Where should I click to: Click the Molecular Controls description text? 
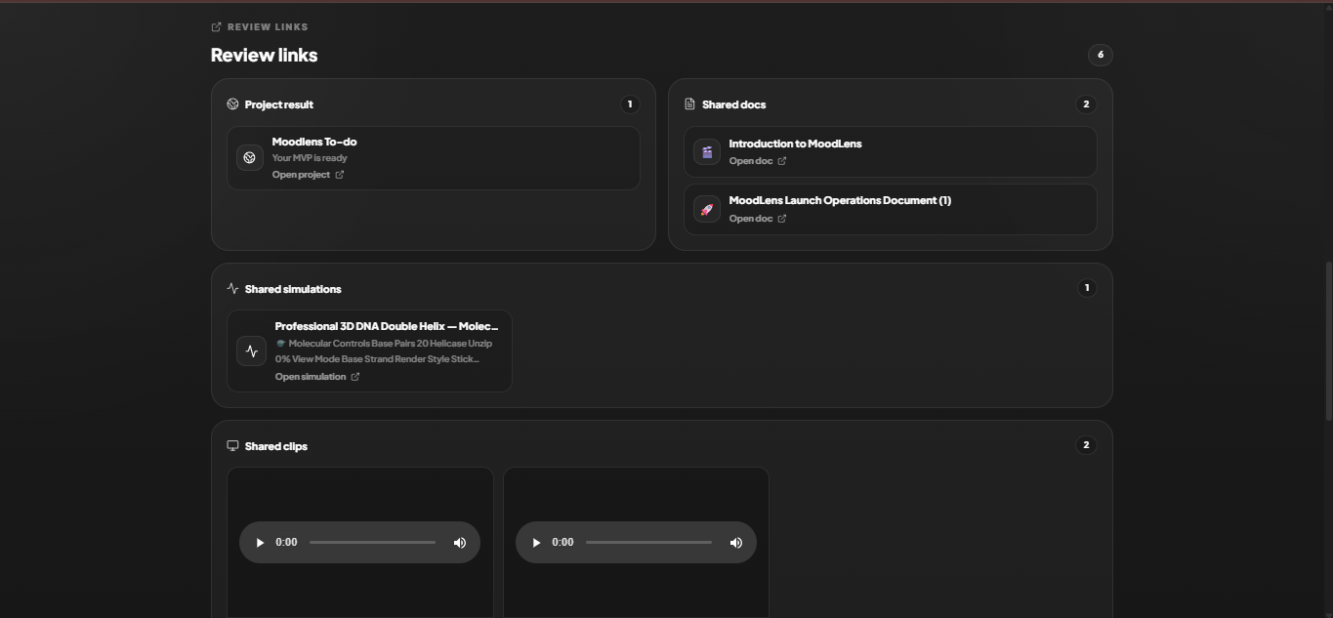click(384, 351)
